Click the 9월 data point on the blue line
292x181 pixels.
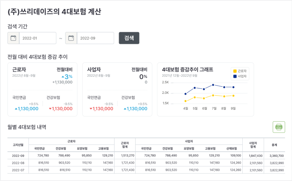233,87
